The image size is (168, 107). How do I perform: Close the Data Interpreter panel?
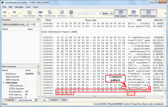[38, 66]
